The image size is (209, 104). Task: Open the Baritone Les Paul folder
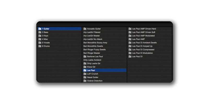click(95, 56)
